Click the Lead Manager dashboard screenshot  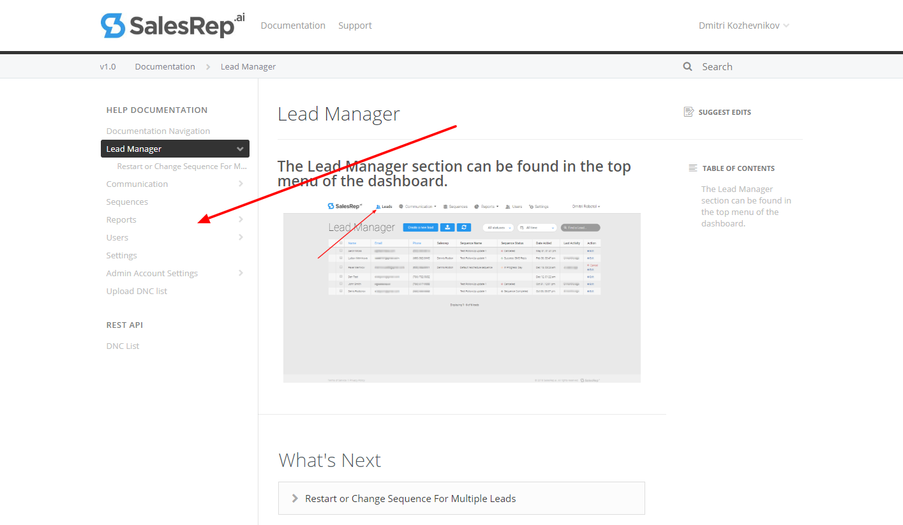[462, 291]
